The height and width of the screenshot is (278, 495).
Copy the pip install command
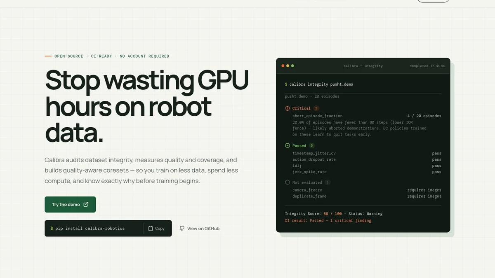tap(157, 228)
